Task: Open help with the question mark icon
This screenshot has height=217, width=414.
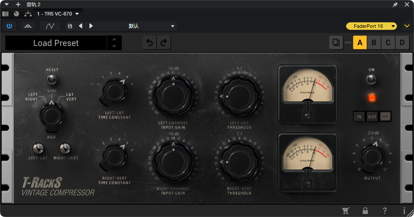Action: (x=385, y=211)
